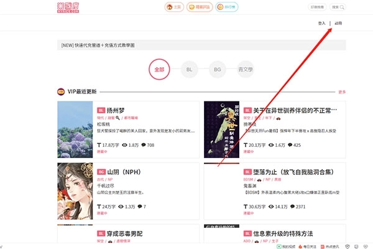Viewport: 373px width, 249px height.
Task: Select the 青文學 category filter
Action: 245,70
